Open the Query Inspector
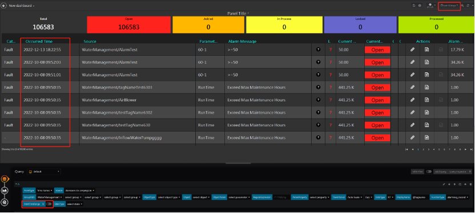This screenshot has height=213, width=475. (x=457, y=171)
